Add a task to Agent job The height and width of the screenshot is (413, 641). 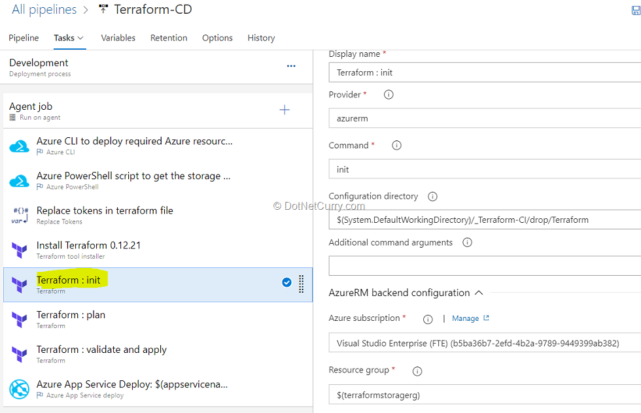coord(285,110)
